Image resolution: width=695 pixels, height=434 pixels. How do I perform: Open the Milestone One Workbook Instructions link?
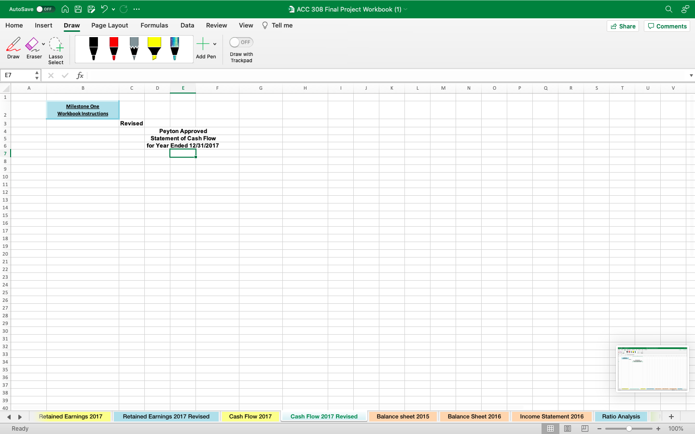83,110
